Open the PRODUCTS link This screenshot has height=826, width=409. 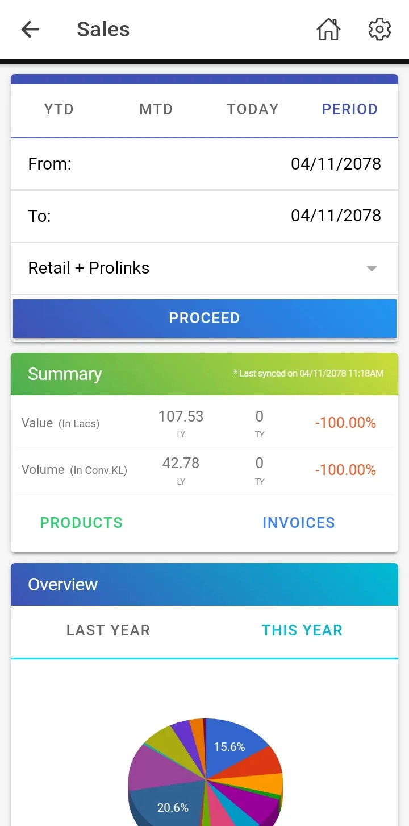coord(81,523)
